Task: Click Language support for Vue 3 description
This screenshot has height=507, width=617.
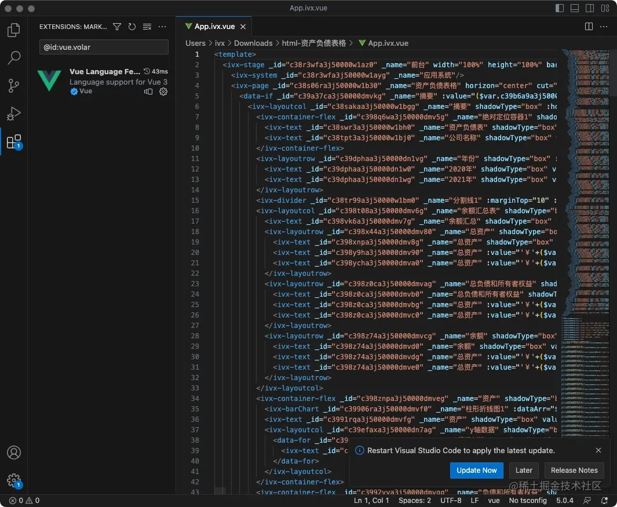Action: [x=118, y=82]
